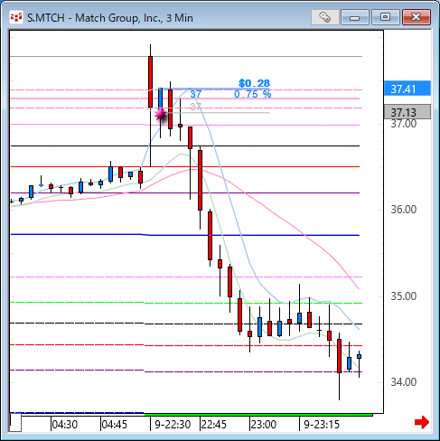
Task: Click the 9-23:15 time axis marker
Action: (x=322, y=425)
